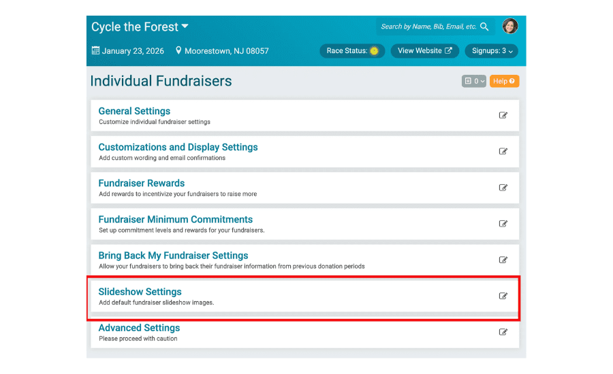Screen dimensions: 613x374
Task: Click the orange Help button
Action: coord(504,81)
